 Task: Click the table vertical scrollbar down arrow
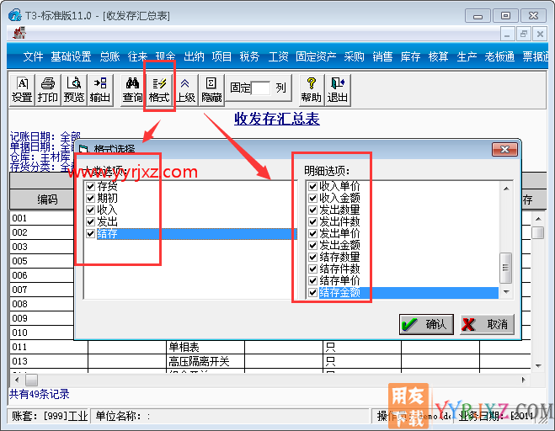click(x=538, y=366)
